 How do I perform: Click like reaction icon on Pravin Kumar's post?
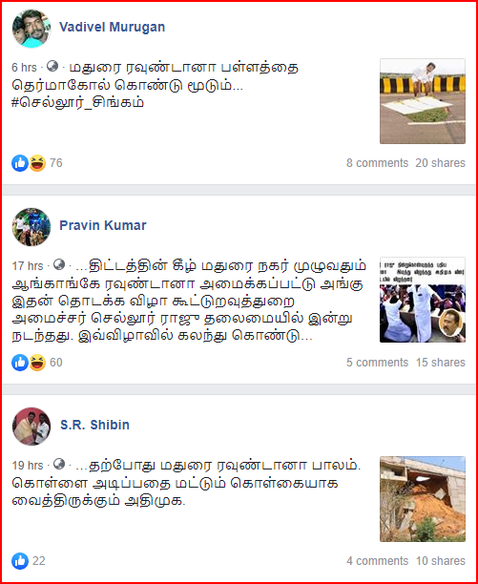[20, 363]
